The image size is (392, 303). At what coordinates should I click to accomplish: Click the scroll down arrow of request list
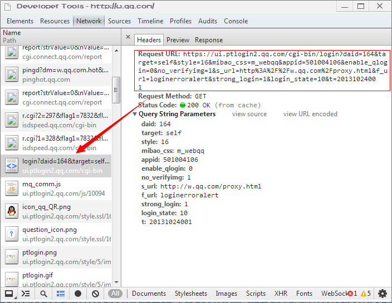pyautogui.click(x=116, y=282)
